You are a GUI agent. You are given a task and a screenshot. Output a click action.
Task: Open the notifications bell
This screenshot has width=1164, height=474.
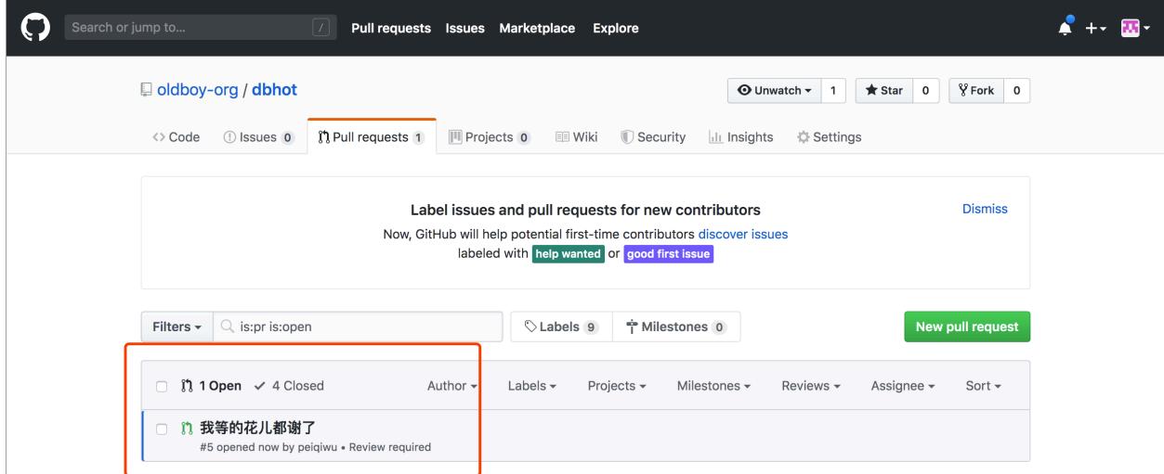point(1064,27)
